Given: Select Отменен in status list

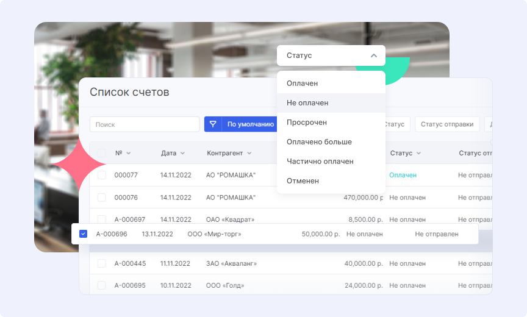Looking at the screenshot, I should click(x=331, y=180).
